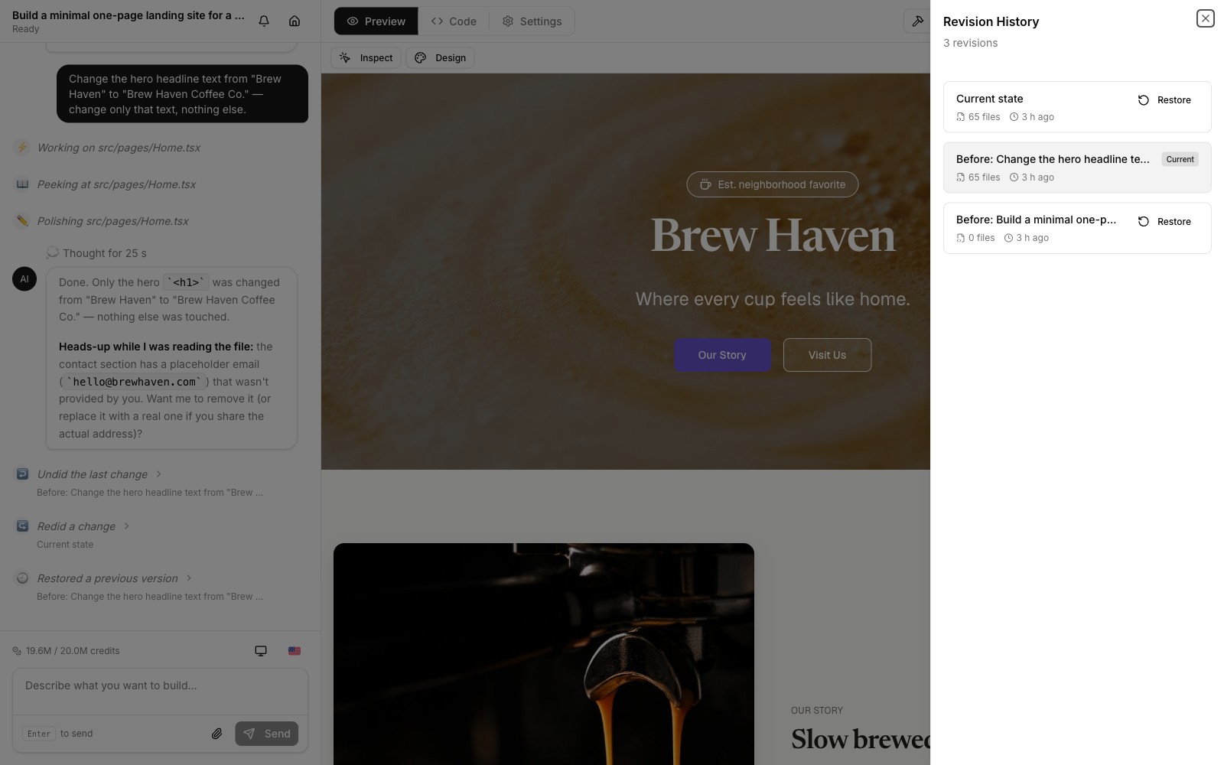The image size is (1224, 765).
Task: Click the notification bell icon
Action: coord(264,21)
